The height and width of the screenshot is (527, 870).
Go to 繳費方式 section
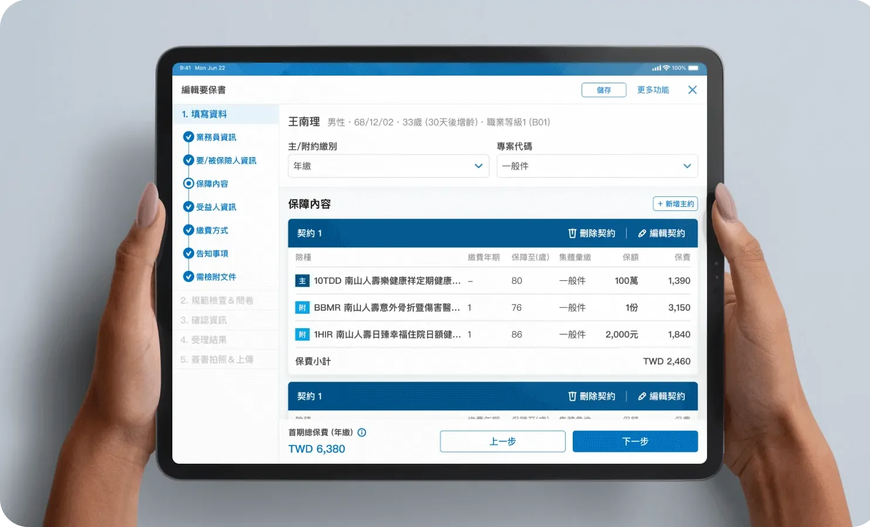[212, 230]
